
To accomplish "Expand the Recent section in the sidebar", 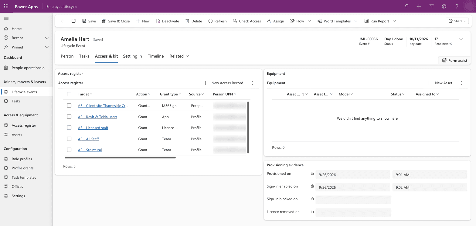I will [47, 38].
